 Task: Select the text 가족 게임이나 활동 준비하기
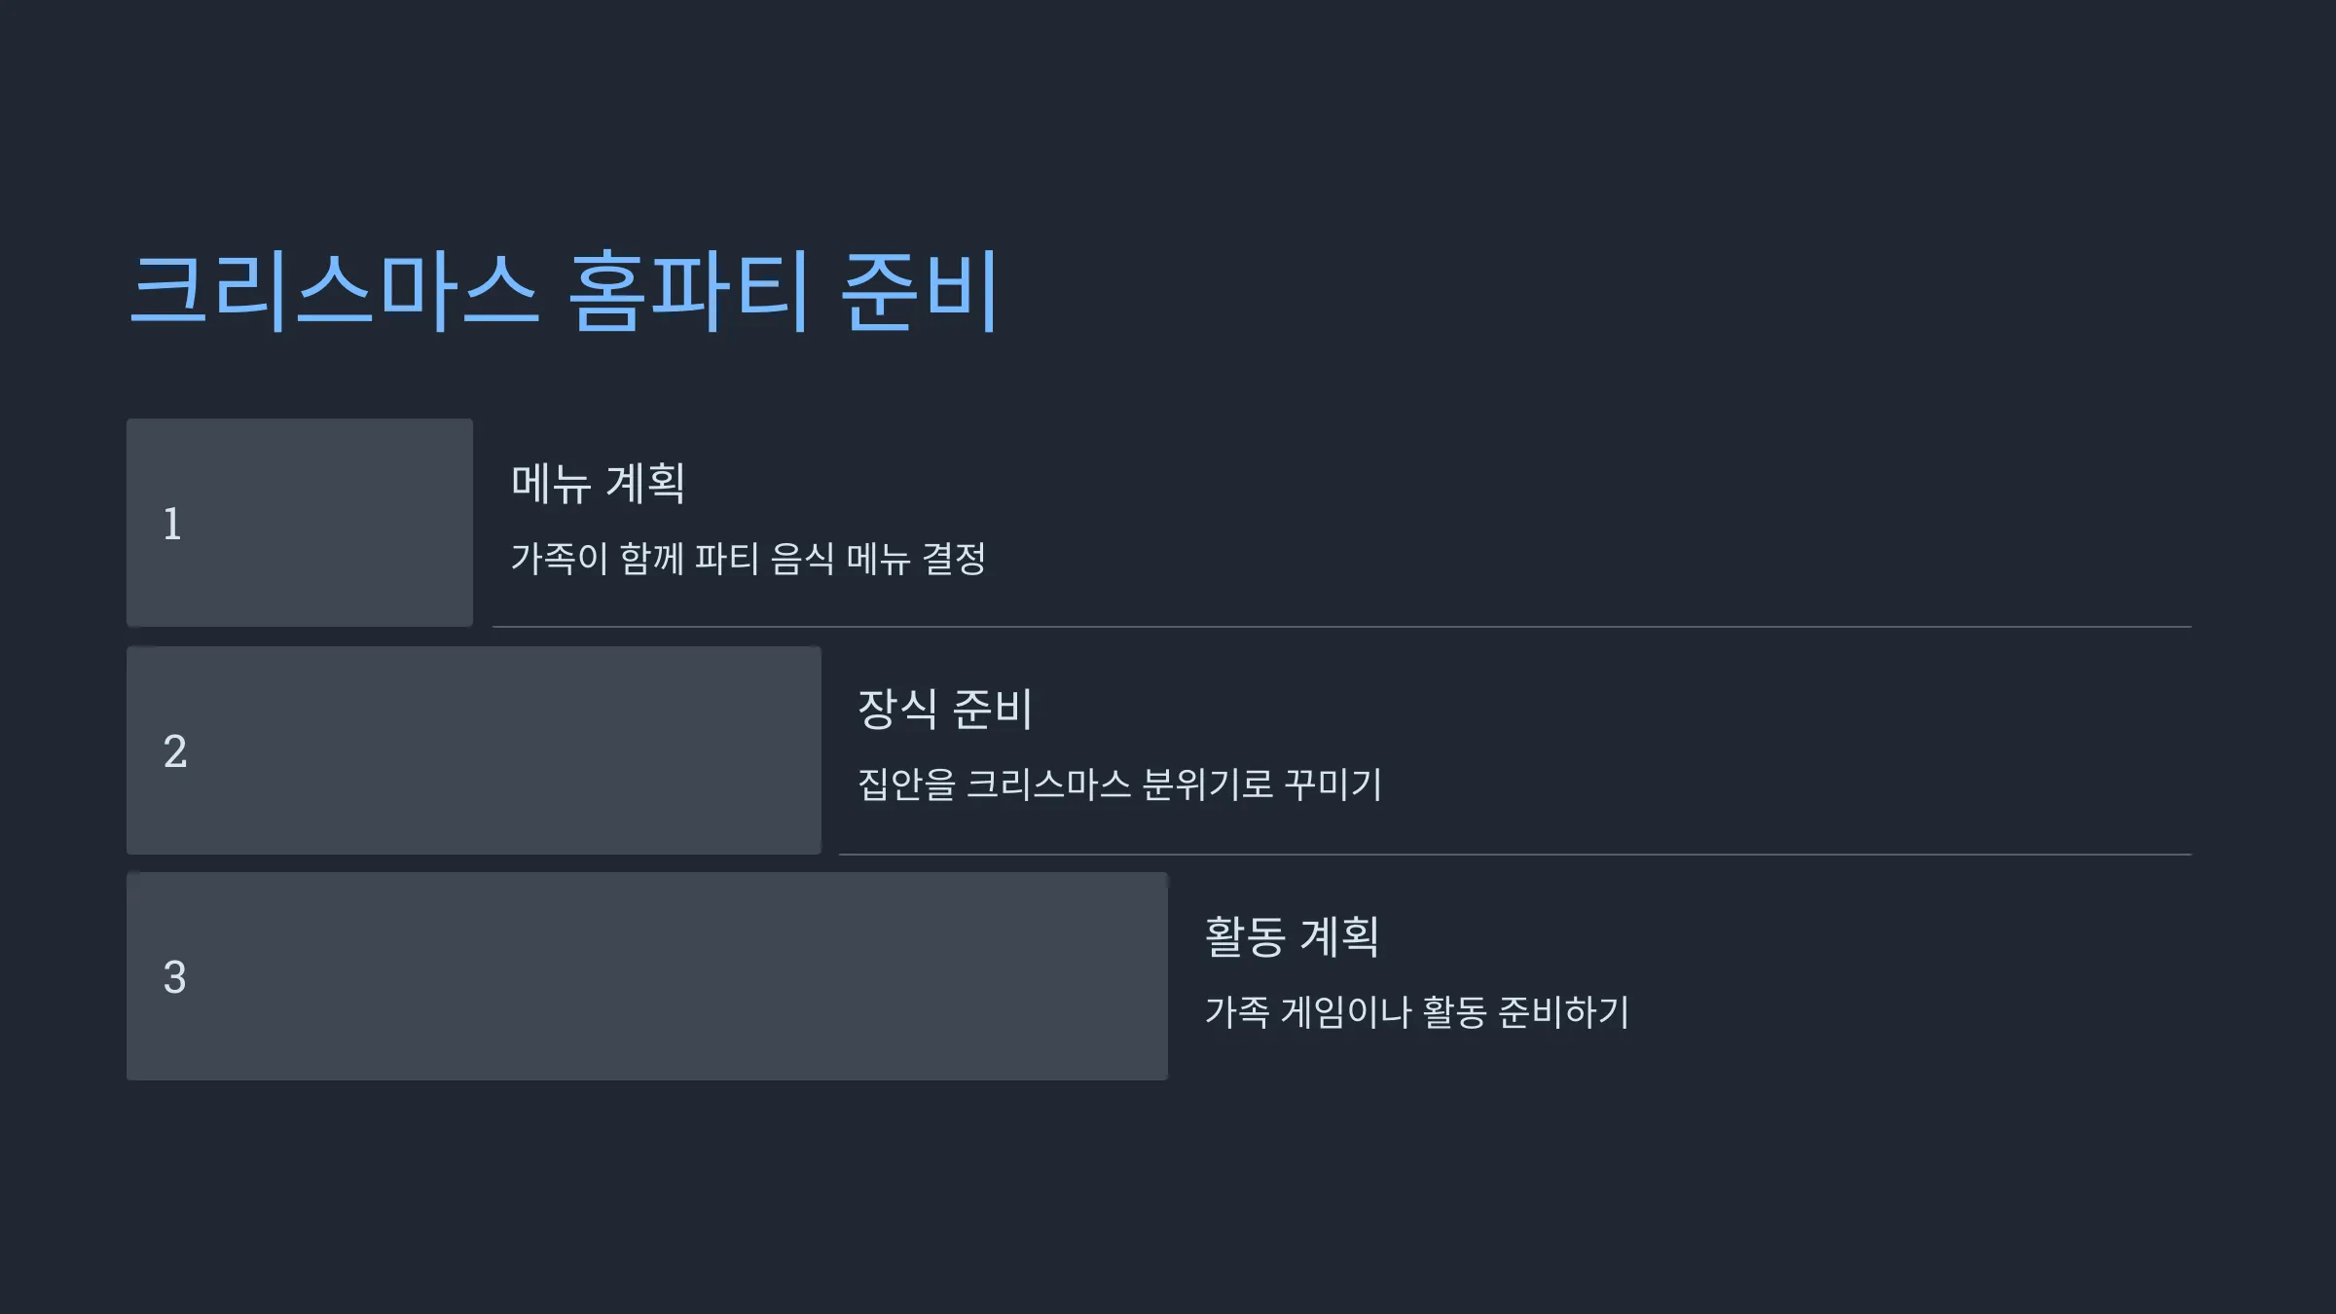[1417, 1012]
